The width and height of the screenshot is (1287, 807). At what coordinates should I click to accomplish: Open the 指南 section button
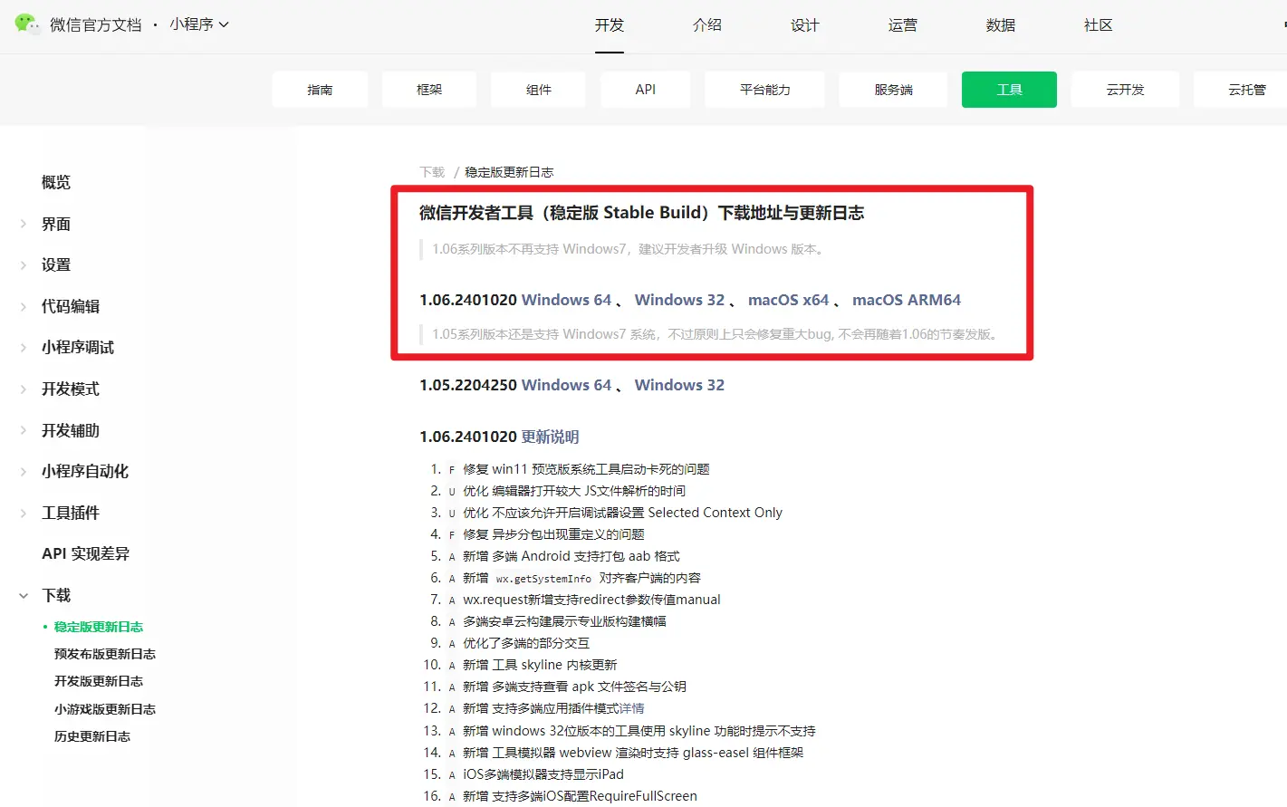320,90
